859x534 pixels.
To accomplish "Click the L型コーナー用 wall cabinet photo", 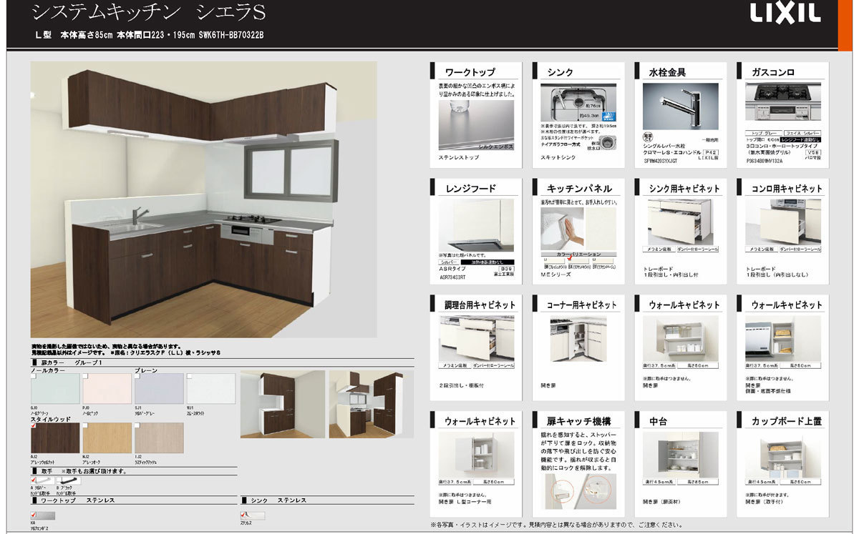I will 476,455.
